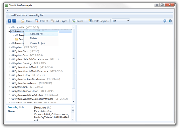Click the Telerik JustDecompile title bar icon
The width and height of the screenshot is (179, 129).
click(x=7, y=6)
